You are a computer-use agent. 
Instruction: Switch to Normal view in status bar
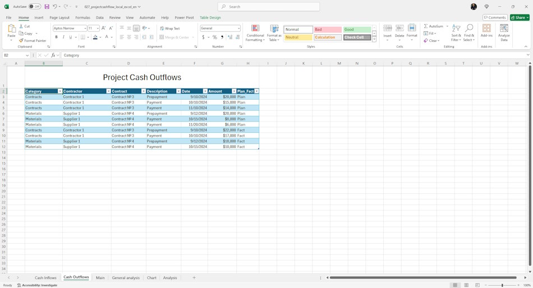click(455, 285)
